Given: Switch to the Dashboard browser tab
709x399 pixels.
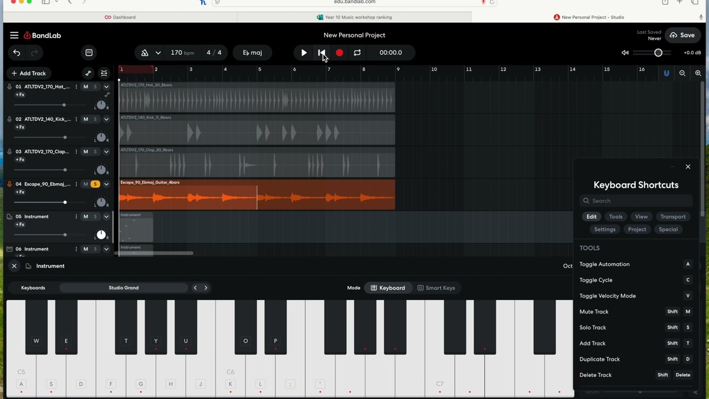Looking at the screenshot, I should 120,17.
